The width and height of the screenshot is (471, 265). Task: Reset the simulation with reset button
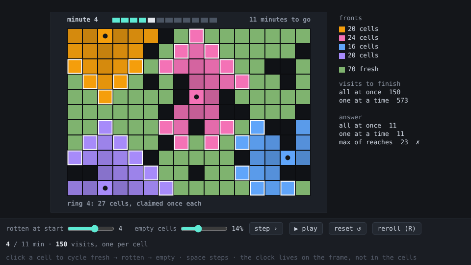click(347, 229)
